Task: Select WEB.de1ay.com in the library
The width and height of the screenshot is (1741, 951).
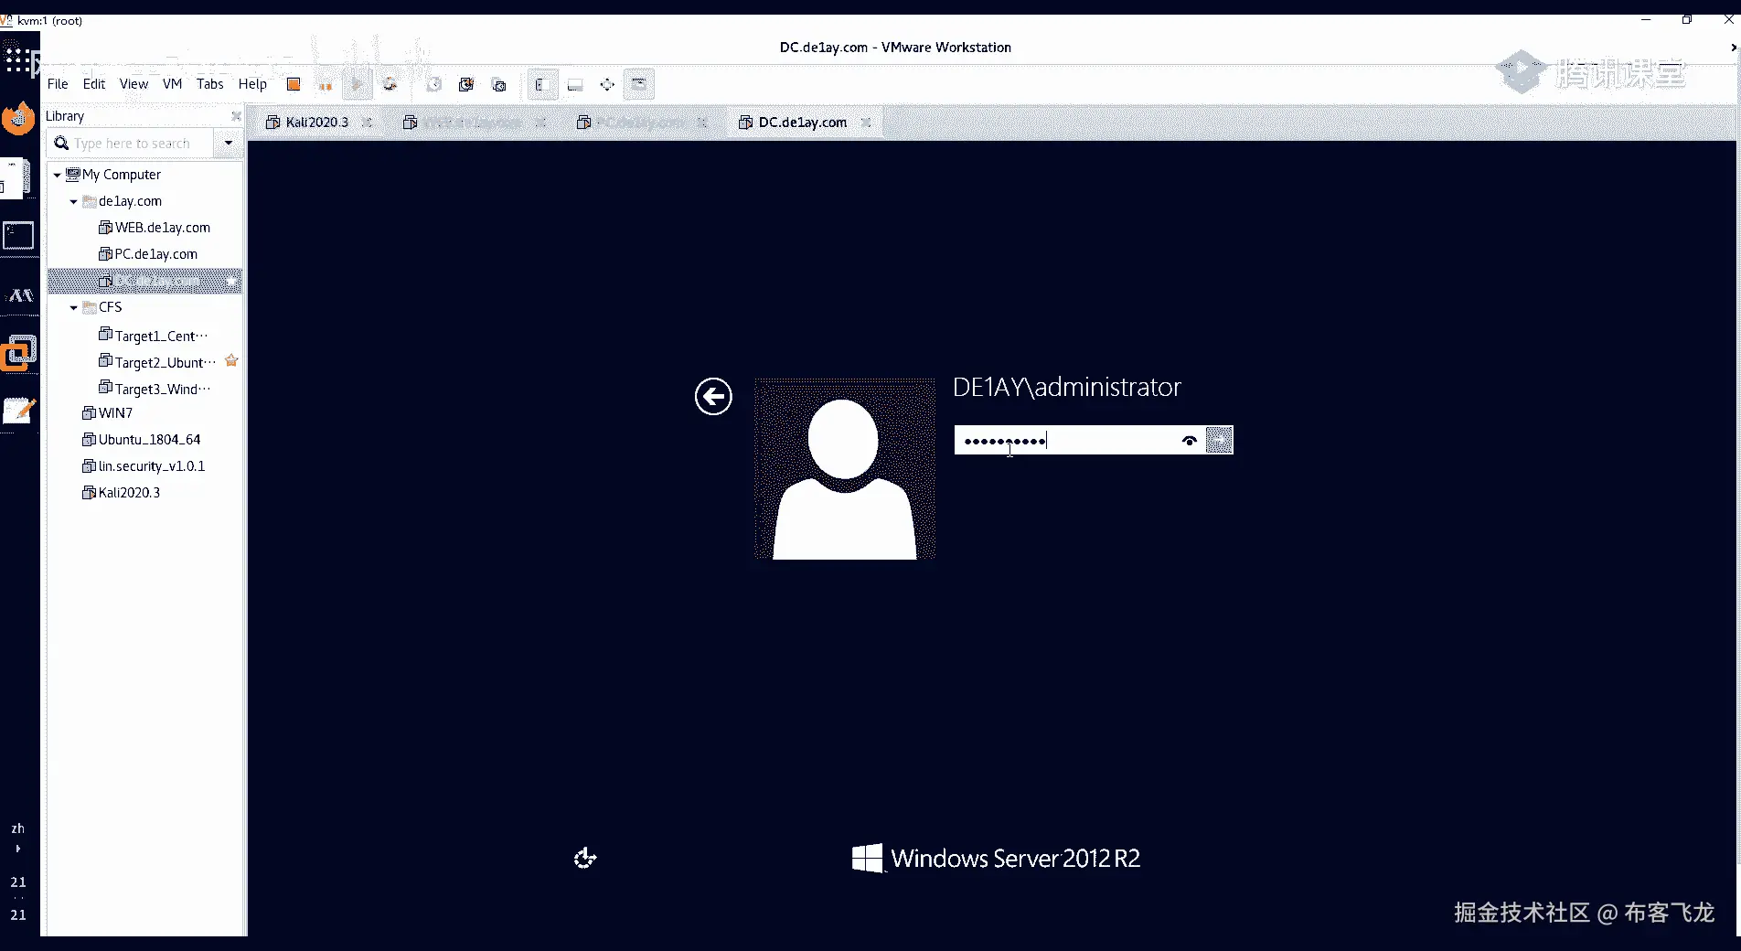Action: 162,228
